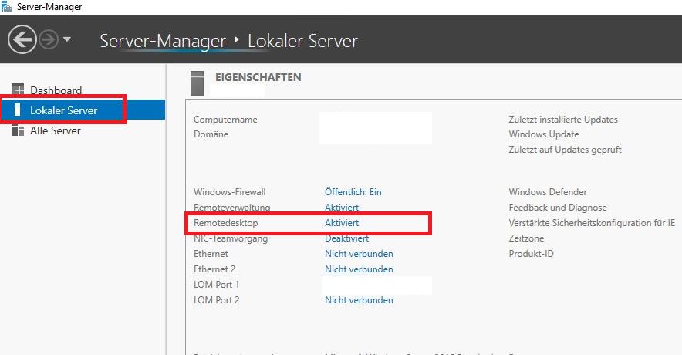Select Lokaler Server in navigation pane
Viewport: 682px width, 355px height.
[x=63, y=110]
